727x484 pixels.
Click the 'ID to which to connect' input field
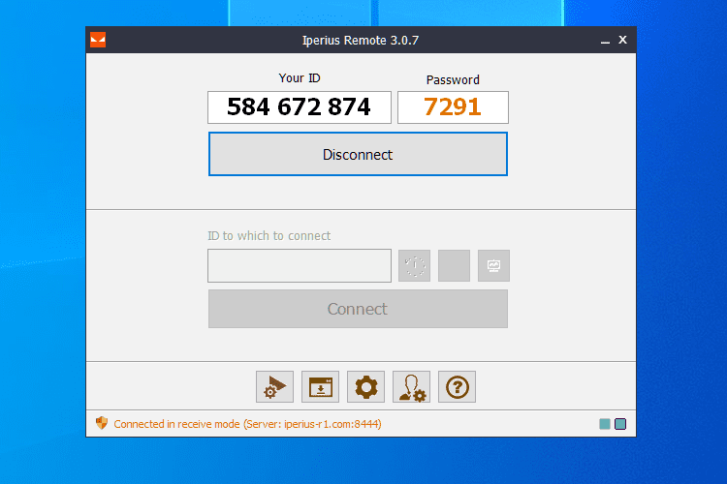[300, 266]
